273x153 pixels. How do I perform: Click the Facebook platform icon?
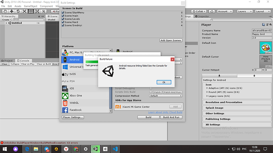pyautogui.click(x=65, y=110)
